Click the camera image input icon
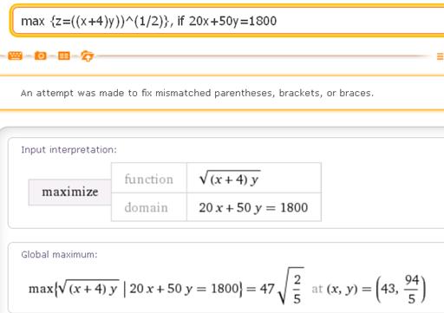The height and width of the screenshot is (313, 444). click(41, 55)
